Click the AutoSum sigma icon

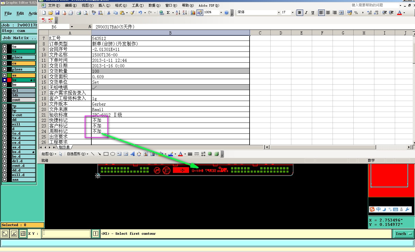point(168,13)
